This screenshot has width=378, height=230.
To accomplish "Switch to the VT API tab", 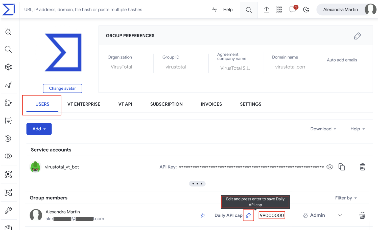I will tap(125, 104).
